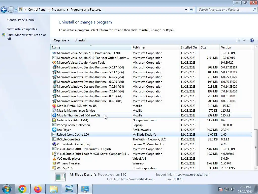The image size is (258, 194).
Task: Expand the view options dropdown arrow
Action: pos(244,40)
